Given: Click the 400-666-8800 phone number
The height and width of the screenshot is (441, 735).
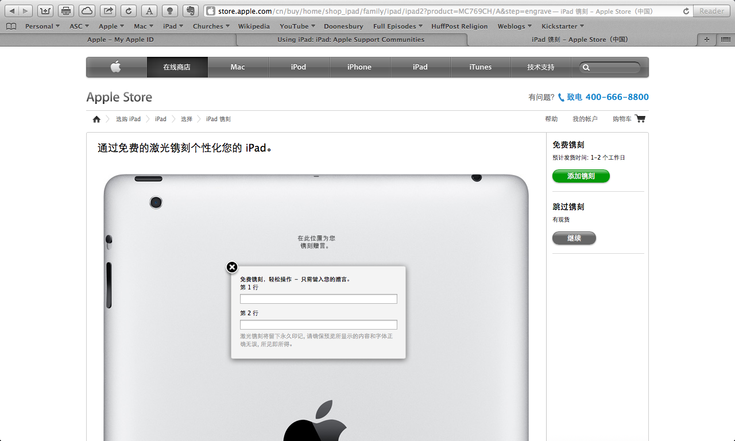Looking at the screenshot, I should click(x=617, y=97).
